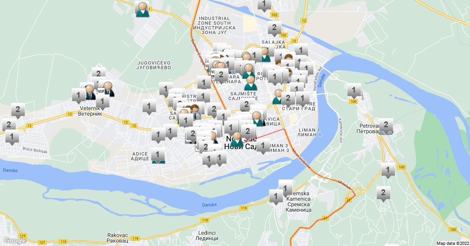Screen dimensions: 470x246
Task: Click the "1" marker at the top edge of the map
Action: pos(264,5)
